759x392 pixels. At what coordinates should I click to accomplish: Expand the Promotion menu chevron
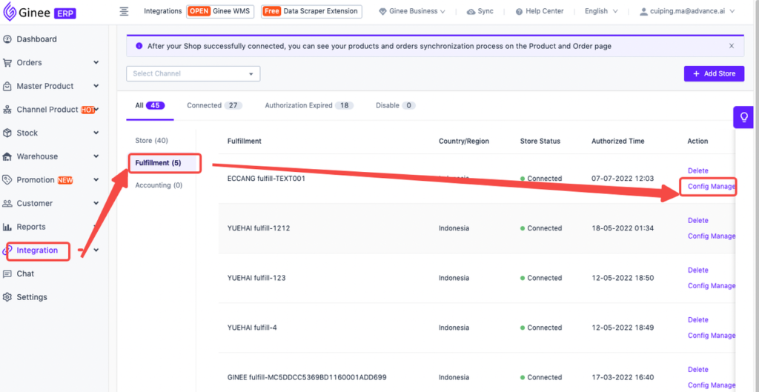click(96, 179)
